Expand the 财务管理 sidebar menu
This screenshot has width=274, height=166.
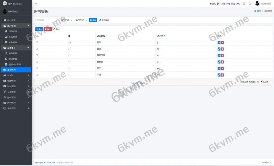(x=16, y=86)
